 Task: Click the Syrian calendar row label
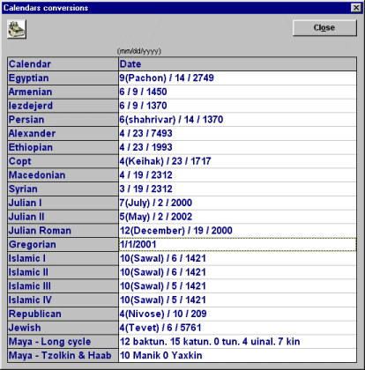click(63, 189)
